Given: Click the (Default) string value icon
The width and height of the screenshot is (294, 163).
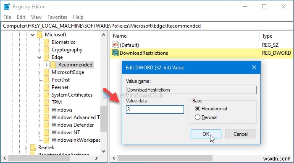Looking at the screenshot, I should coord(115,45).
